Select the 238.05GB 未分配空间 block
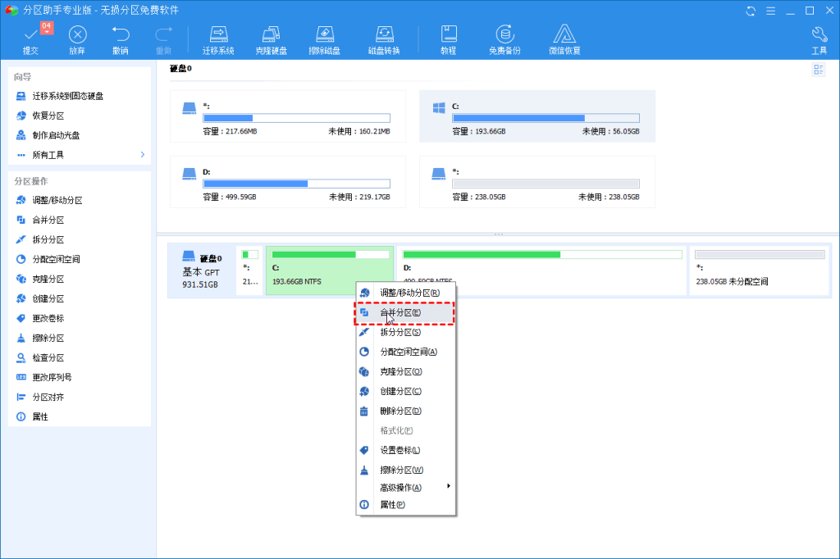The height and width of the screenshot is (559, 840). (759, 270)
